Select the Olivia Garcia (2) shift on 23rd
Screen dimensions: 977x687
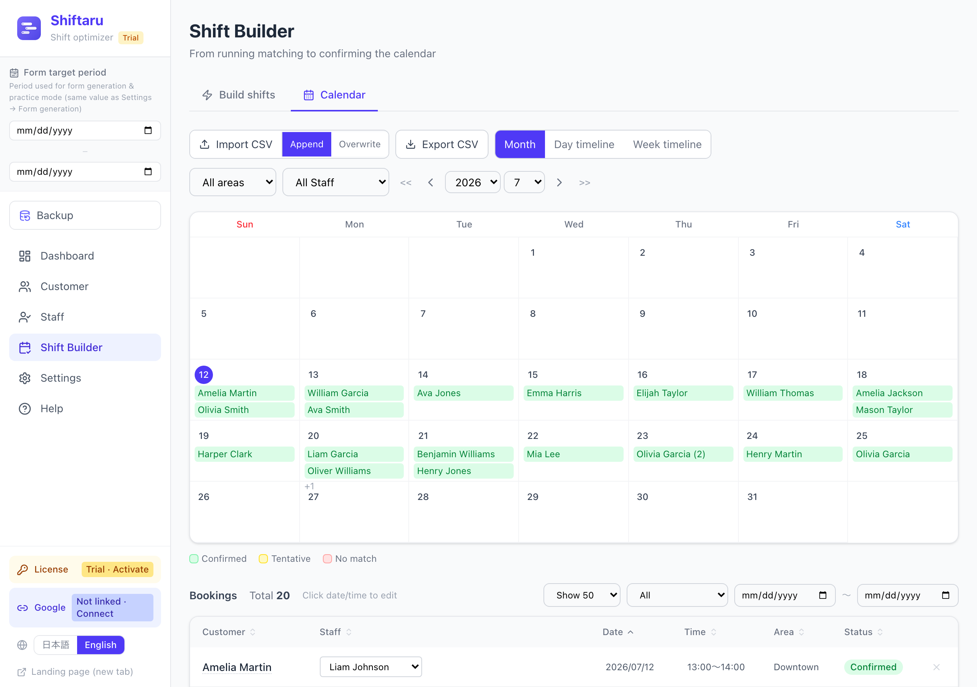click(x=683, y=454)
